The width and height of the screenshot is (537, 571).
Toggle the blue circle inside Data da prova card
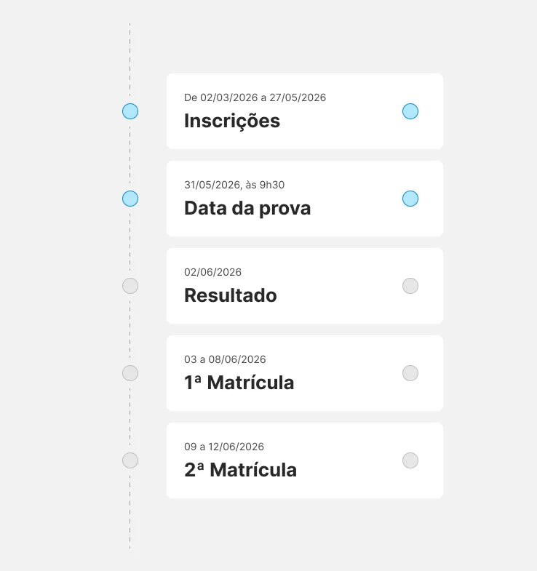tap(410, 199)
